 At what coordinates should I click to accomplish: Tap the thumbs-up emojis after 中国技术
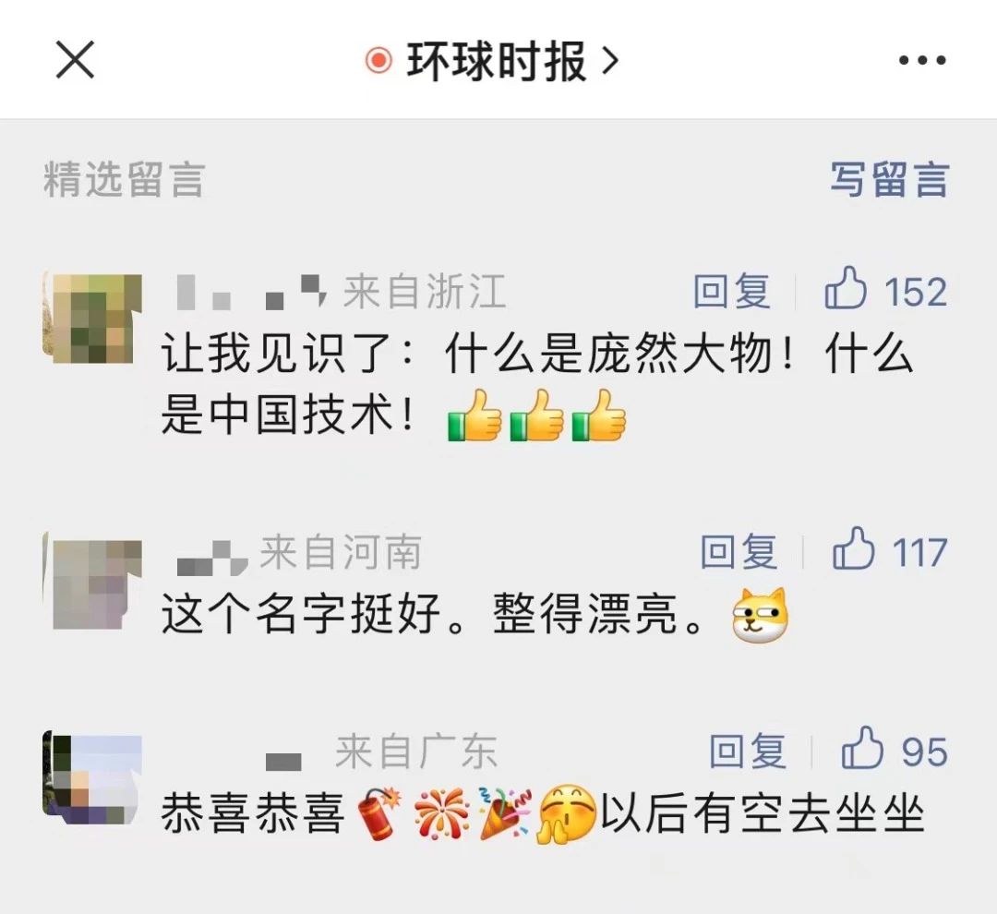(536, 415)
